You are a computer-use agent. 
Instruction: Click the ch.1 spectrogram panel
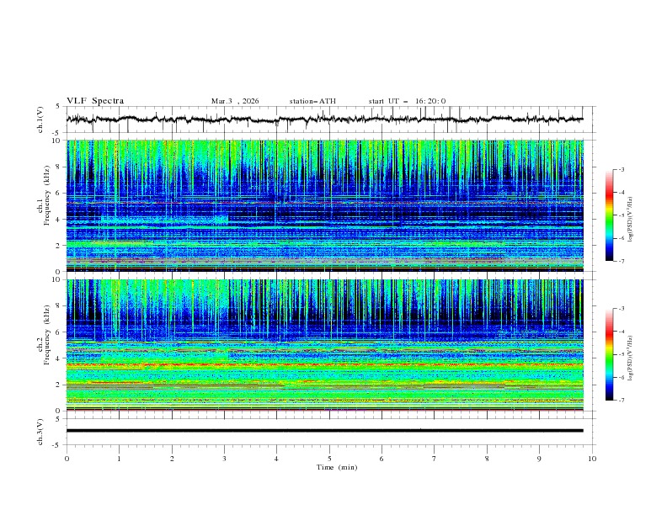point(325,205)
